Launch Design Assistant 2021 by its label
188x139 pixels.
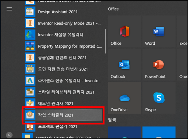[58, 12]
